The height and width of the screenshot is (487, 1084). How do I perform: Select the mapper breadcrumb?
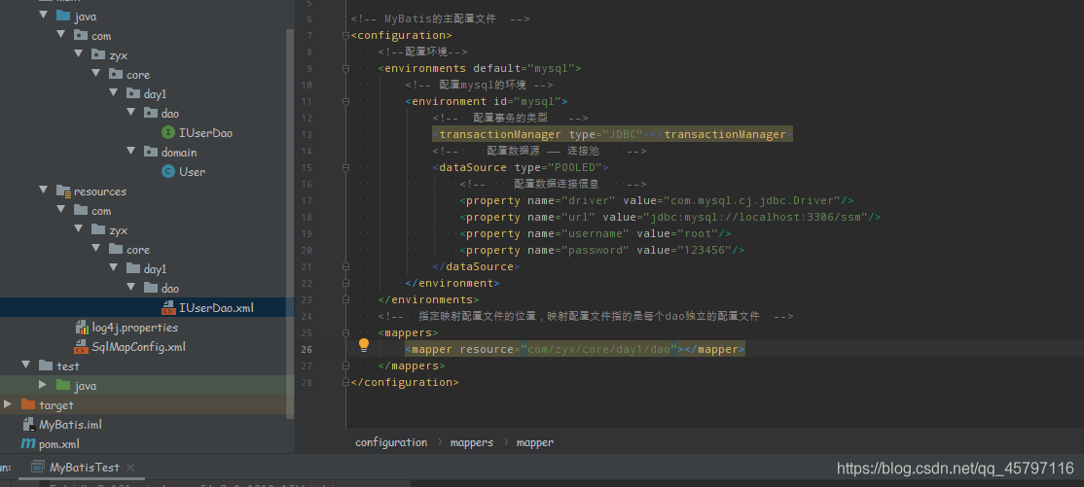535,442
